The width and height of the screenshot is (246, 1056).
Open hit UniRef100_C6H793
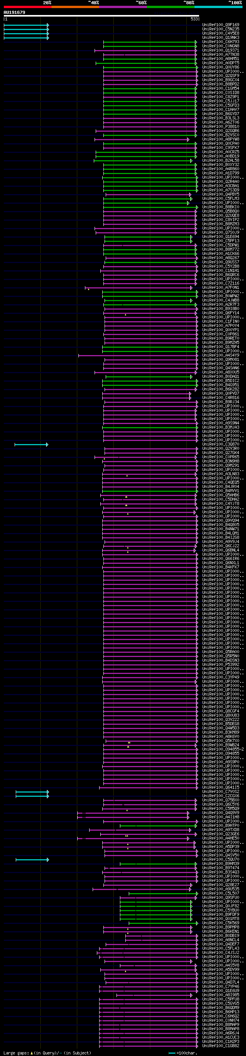221,42
